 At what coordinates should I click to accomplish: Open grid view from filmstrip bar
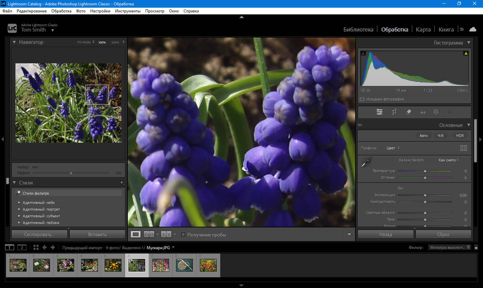pos(36,247)
